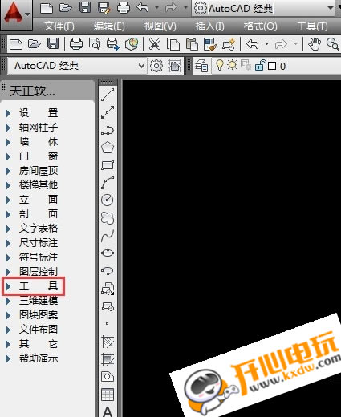The width and height of the screenshot is (341, 417).
Task: Select the Polygon draw tool
Action: [108, 147]
